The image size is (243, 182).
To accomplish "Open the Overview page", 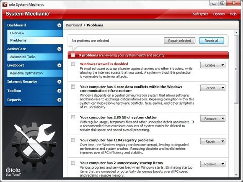I will [x=35, y=33].
